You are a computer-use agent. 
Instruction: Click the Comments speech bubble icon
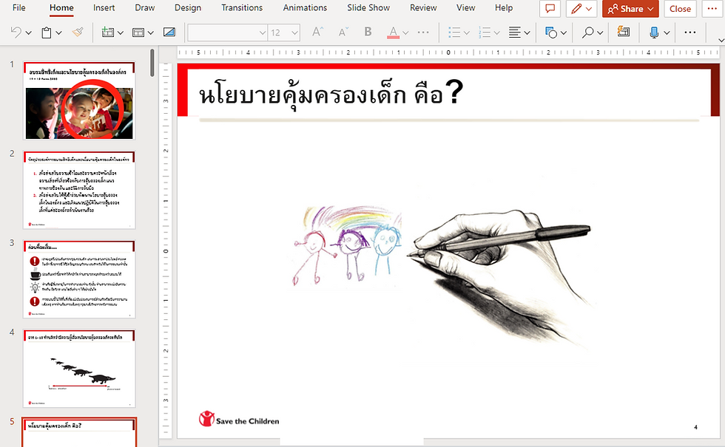[x=550, y=9]
